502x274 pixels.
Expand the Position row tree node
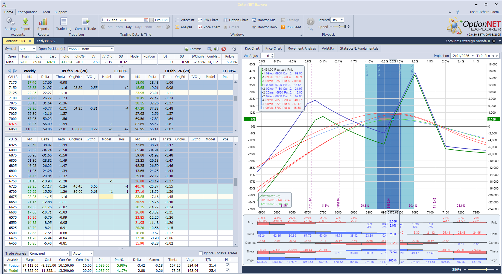(6, 265)
